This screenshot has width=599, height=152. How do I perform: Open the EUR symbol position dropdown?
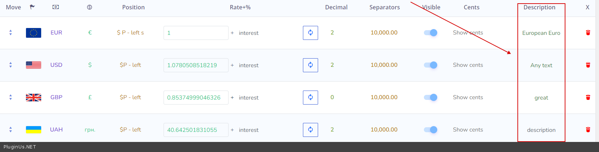click(x=130, y=33)
